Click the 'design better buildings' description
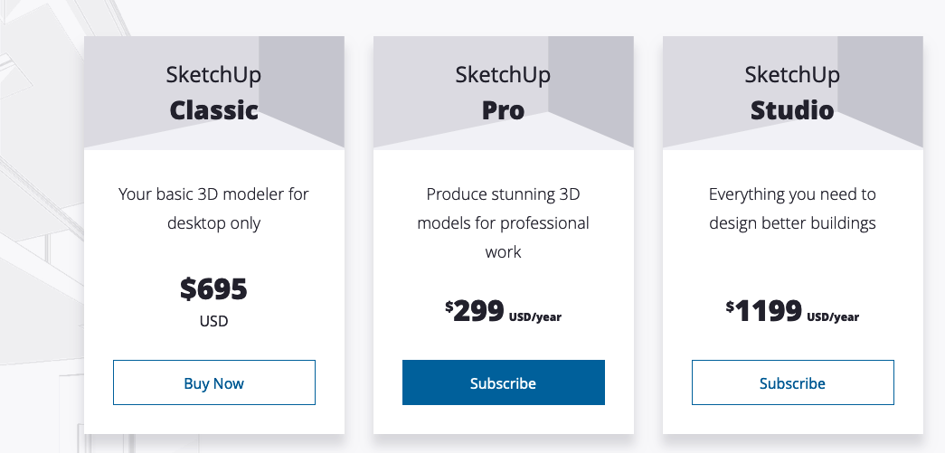The width and height of the screenshot is (945, 453). 792,208
